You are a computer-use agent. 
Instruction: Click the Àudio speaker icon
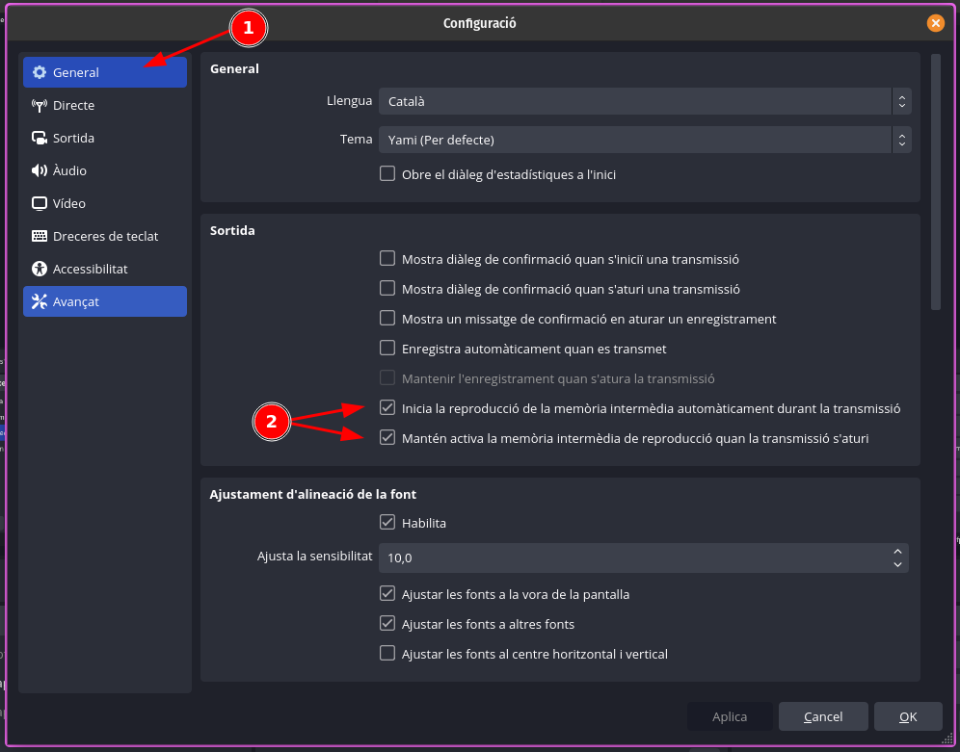pyautogui.click(x=40, y=170)
